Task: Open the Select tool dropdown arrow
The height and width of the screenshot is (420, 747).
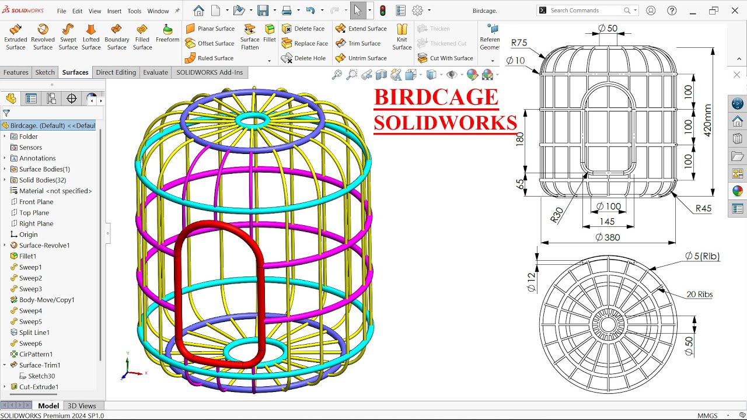Action: pos(369,10)
